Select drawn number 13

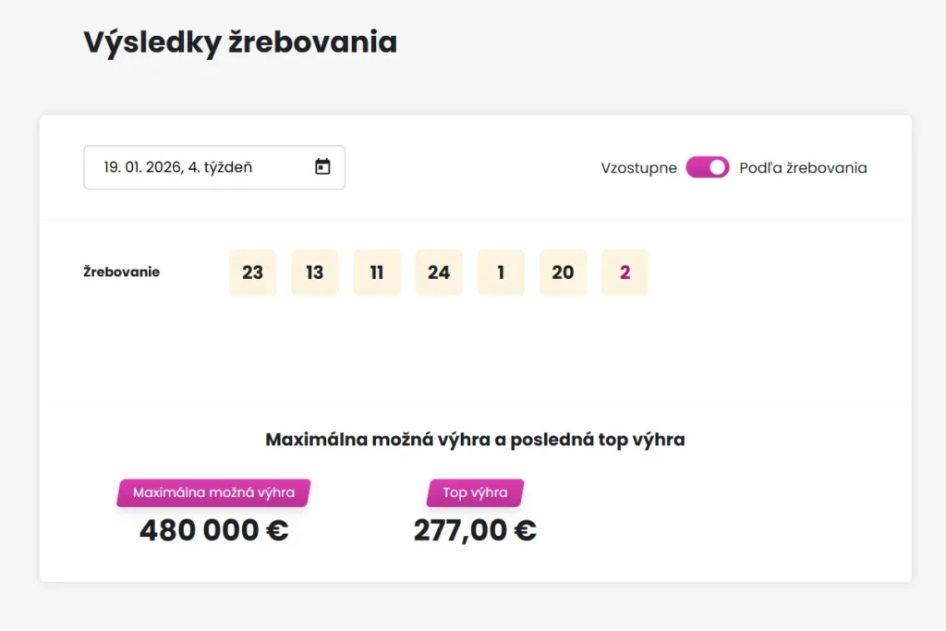point(314,273)
